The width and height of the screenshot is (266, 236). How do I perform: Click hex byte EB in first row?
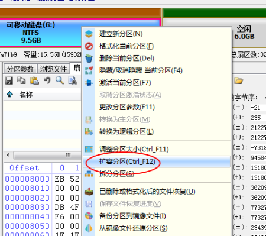(60, 179)
